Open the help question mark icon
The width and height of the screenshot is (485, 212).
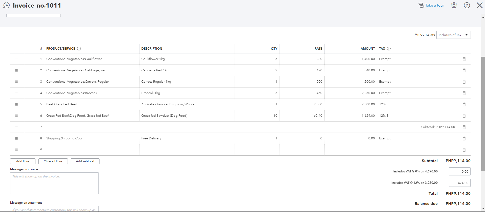[x=467, y=5]
